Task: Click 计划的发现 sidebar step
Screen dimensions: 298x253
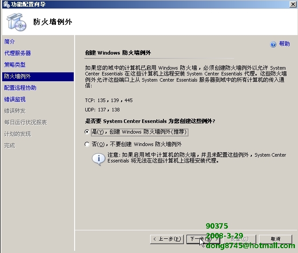Action: pyautogui.click(x=17, y=134)
